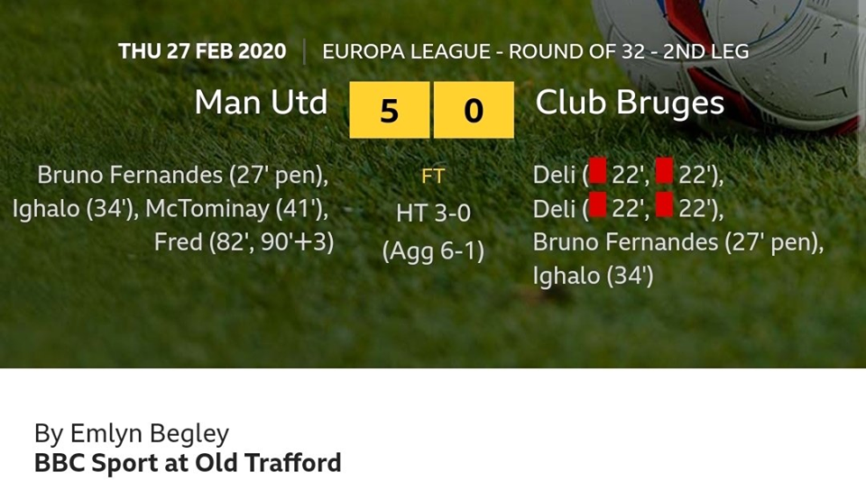Click the first red card in the lower Deli row
The width and height of the screenshot is (866, 490).
tap(597, 207)
